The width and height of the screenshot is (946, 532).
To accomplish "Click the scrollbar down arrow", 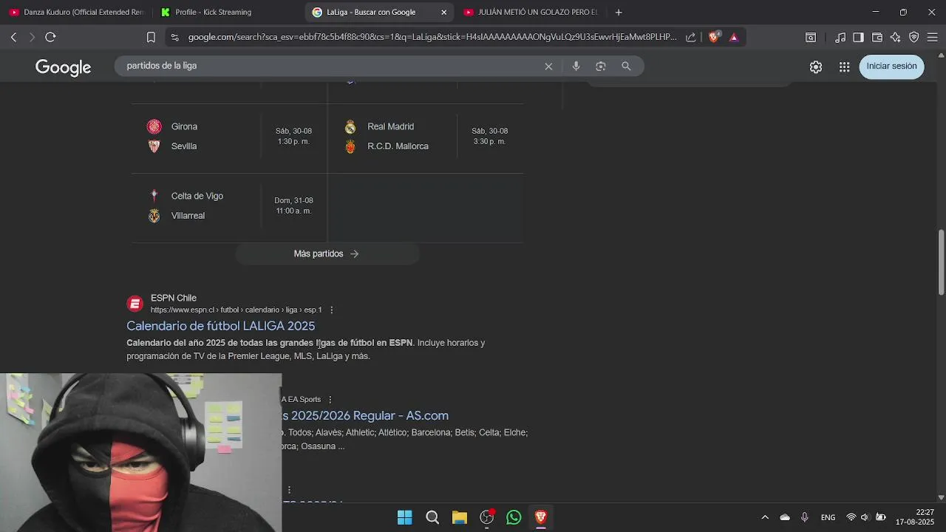I will 941,497.
